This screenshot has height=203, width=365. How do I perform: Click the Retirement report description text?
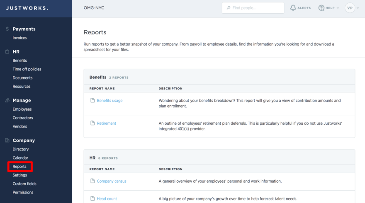click(x=250, y=126)
